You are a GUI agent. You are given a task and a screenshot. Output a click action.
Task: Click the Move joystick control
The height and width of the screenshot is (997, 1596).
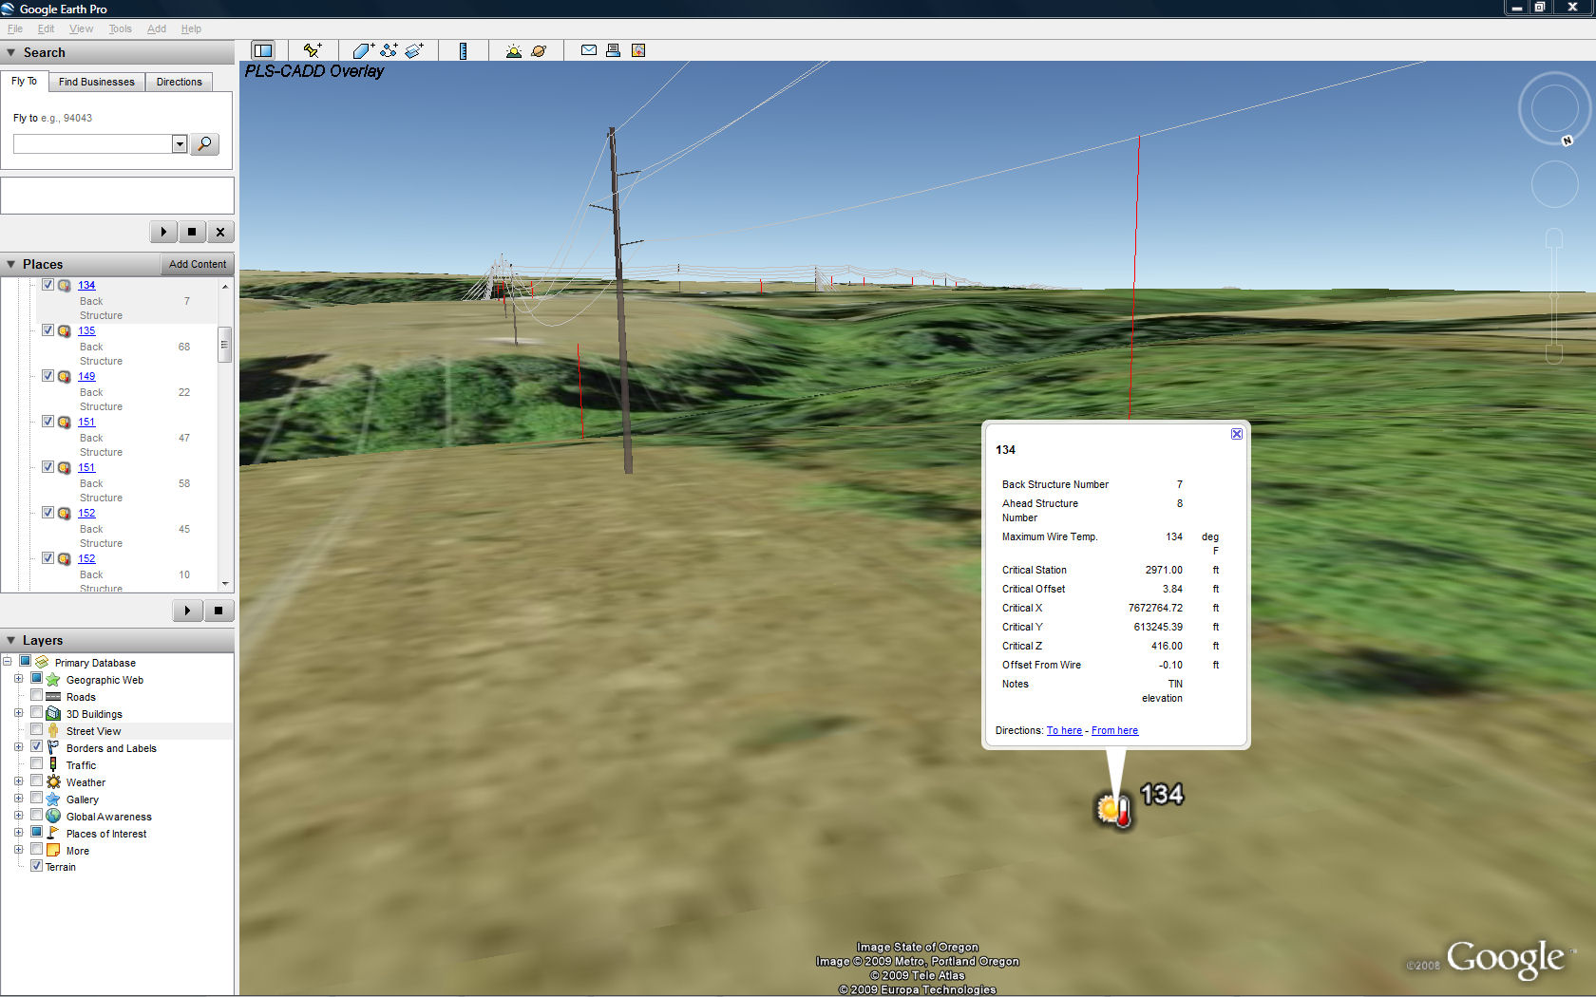pyautogui.click(x=1554, y=183)
